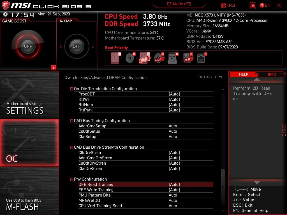Open CkeDrvStren [Auto] value dropdown
The width and height of the screenshot is (287, 215).
[174, 168]
